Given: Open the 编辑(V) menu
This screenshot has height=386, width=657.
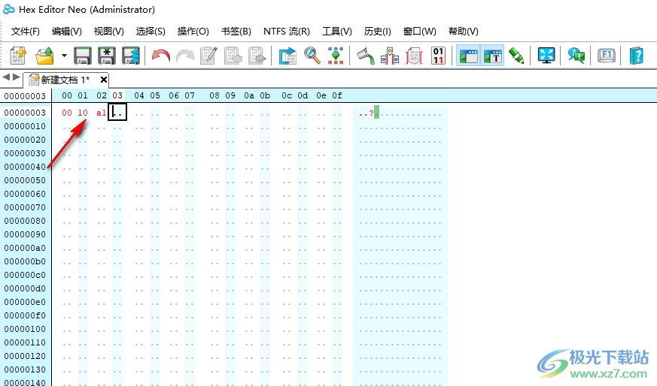Looking at the screenshot, I should pyautogui.click(x=67, y=32).
